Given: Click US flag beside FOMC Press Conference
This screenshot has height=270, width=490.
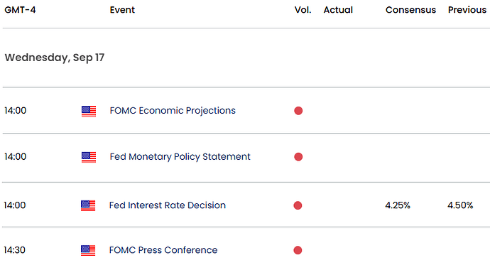Looking at the screenshot, I should tap(88, 250).
